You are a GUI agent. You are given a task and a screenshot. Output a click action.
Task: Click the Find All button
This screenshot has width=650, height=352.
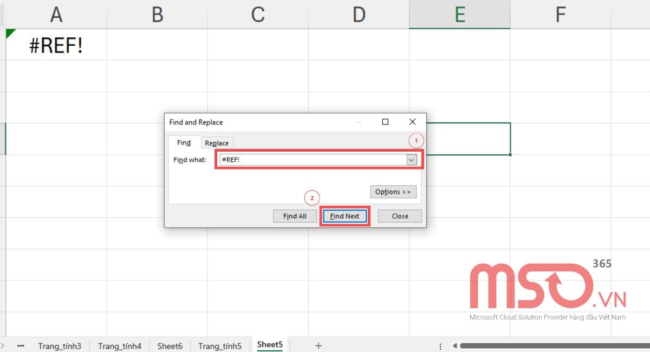point(295,216)
